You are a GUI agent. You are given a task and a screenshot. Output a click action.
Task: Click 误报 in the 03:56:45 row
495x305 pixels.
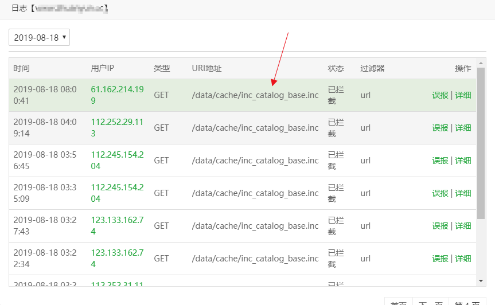click(440, 161)
